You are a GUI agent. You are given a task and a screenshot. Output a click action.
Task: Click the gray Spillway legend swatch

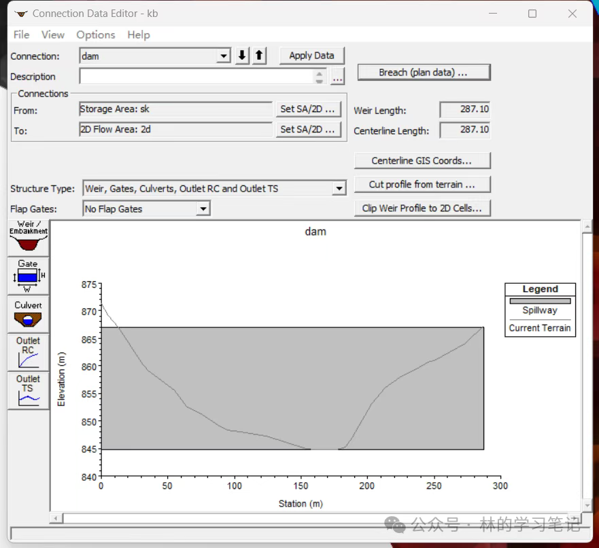click(x=540, y=301)
